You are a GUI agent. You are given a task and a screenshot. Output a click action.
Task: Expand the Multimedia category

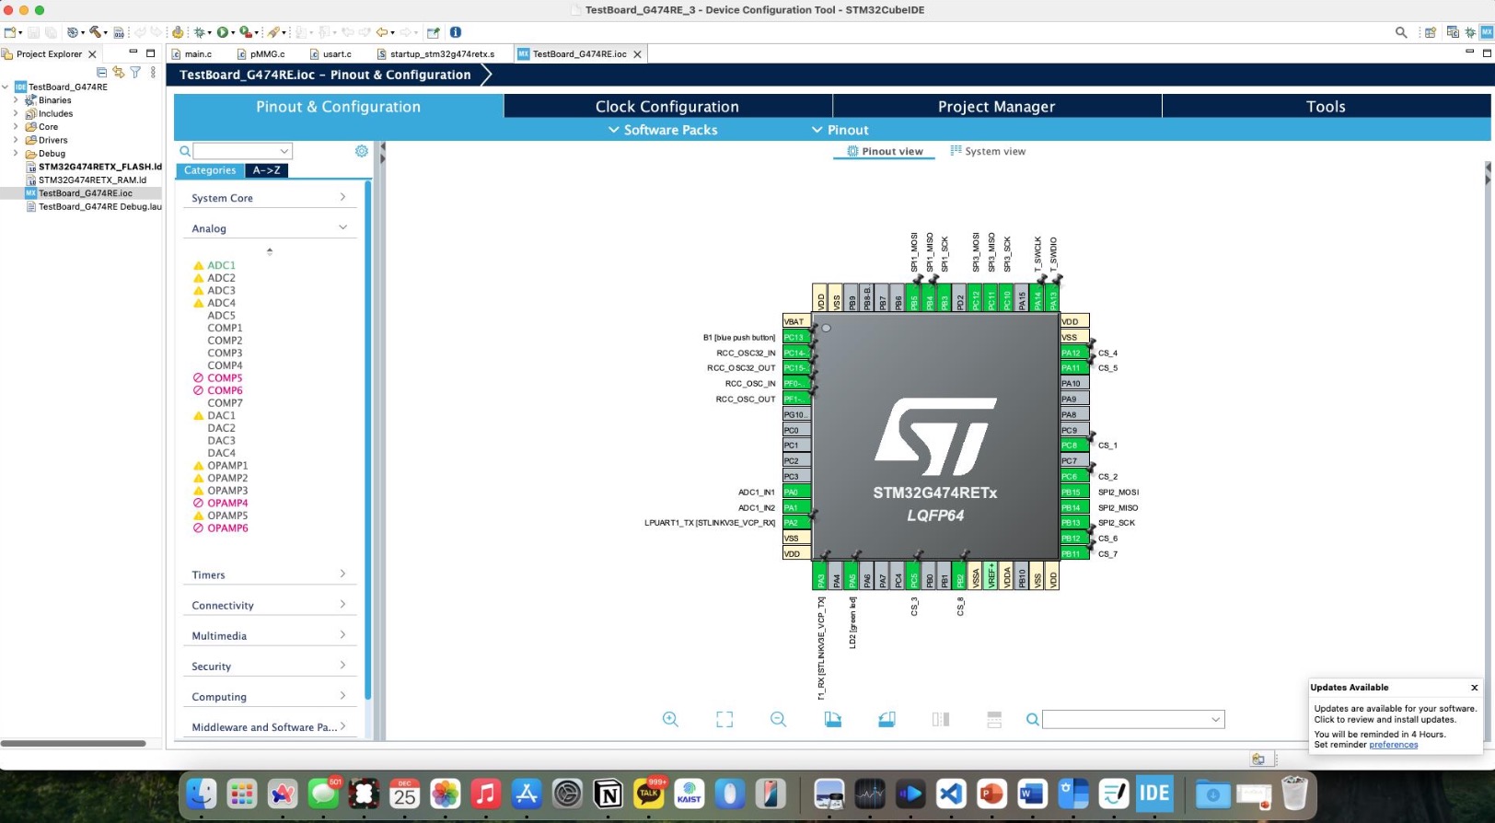point(268,635)
